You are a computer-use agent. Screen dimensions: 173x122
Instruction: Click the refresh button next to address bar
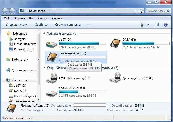tap(141, 11)
